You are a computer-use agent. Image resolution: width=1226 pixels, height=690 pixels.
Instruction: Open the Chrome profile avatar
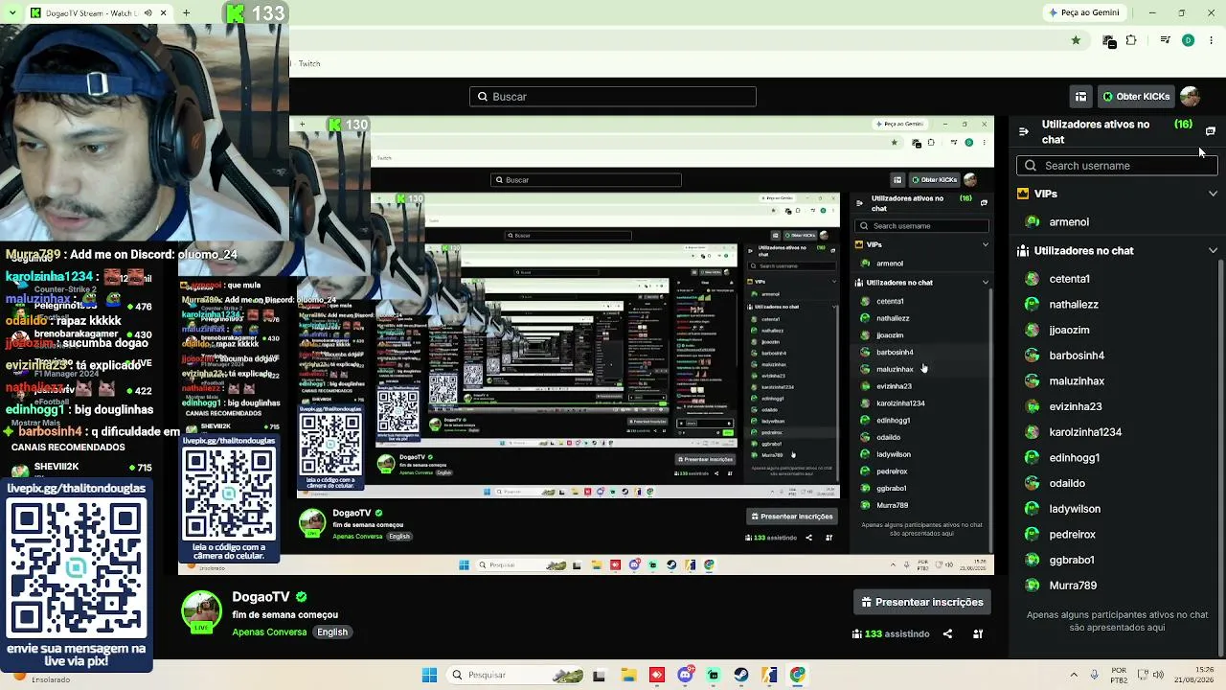[x=1188, y=40]
